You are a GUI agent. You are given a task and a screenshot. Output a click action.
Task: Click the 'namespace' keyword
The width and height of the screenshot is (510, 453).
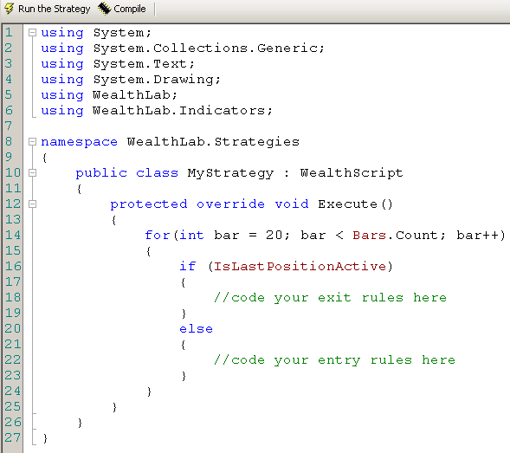point(79,142)
